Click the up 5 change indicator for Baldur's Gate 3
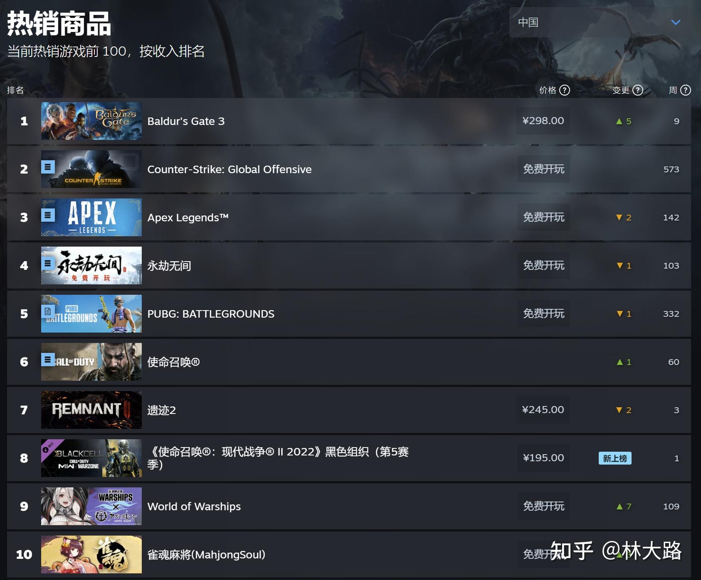Image resolution: width=701 pixels, height=580 pixels. tap(624, 121)
